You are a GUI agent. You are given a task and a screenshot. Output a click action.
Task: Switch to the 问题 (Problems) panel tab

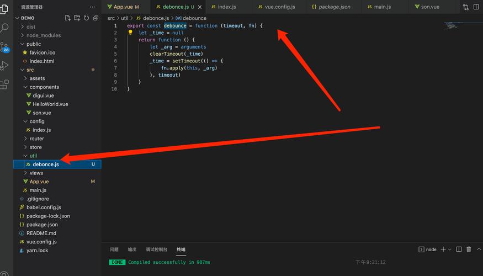click(114, 250)
